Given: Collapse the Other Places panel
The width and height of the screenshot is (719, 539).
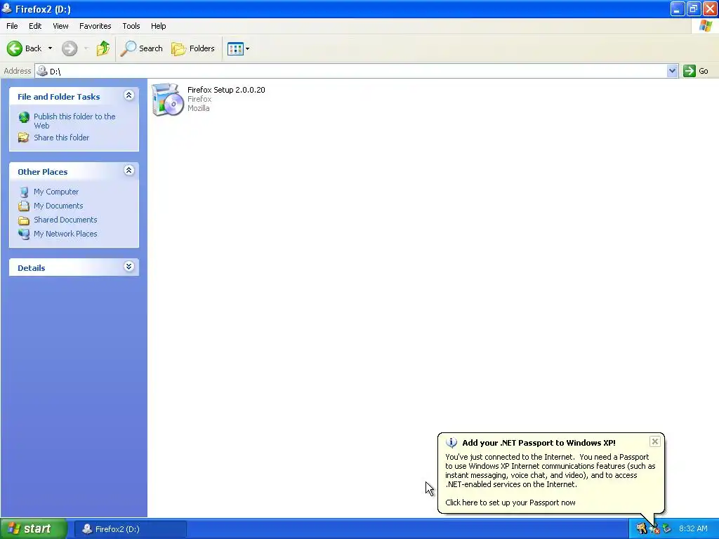Looking at the screenshot, I should point(129,171).
